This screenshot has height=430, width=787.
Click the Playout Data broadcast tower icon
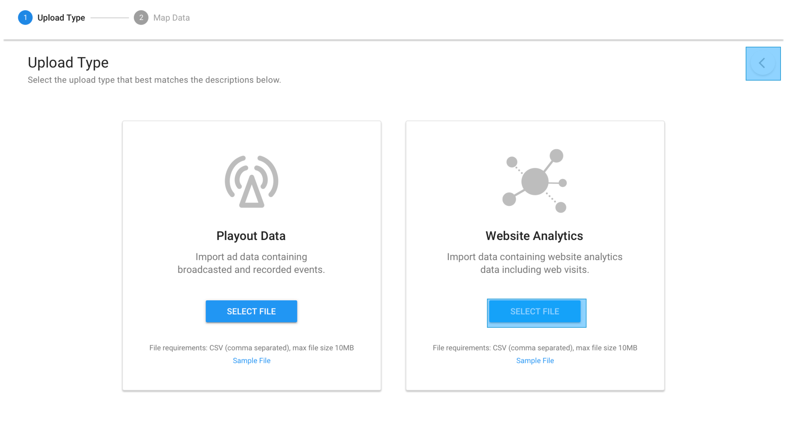[251, 181]
